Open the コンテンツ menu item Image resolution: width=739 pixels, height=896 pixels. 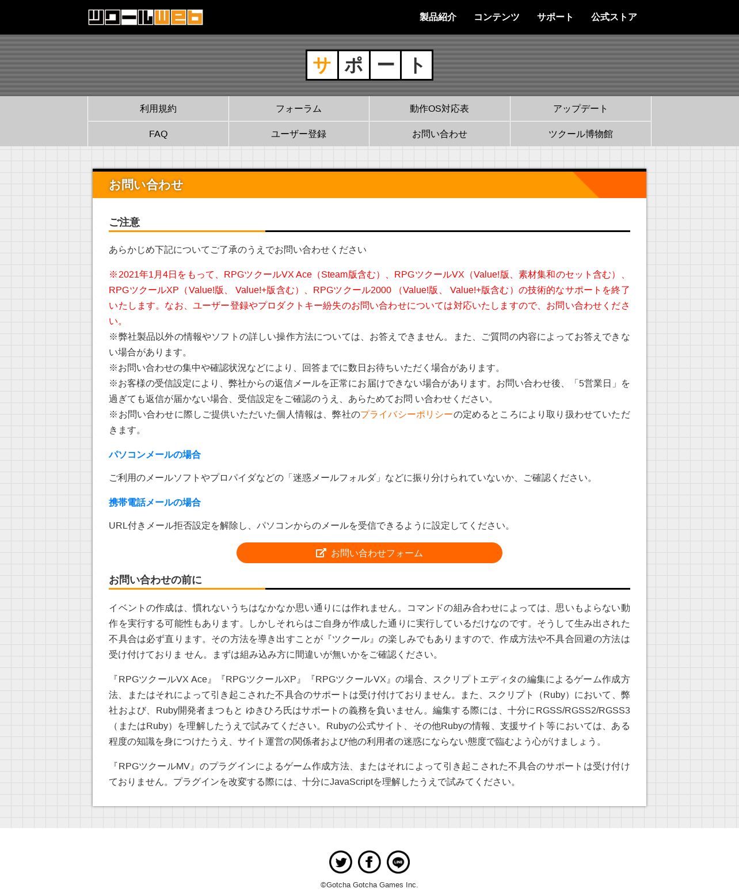coord(497,17)
